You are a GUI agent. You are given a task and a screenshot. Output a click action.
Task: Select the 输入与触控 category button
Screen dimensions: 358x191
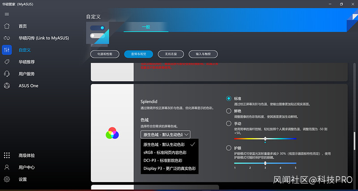point(203,54)
